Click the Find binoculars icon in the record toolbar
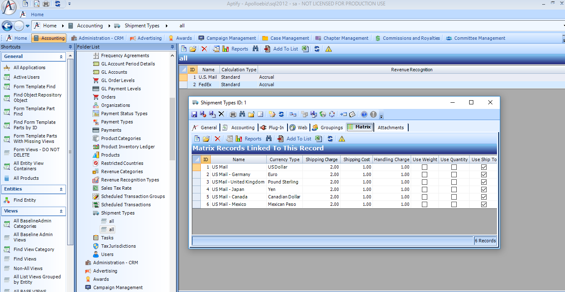 [243, 114]
